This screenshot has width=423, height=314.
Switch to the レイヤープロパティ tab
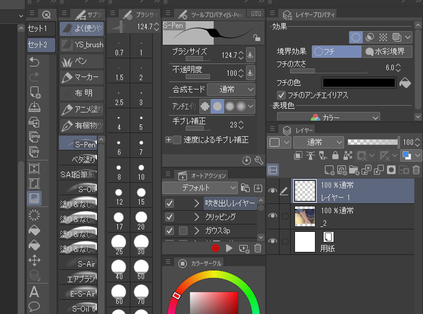click(x=309, y=14)
